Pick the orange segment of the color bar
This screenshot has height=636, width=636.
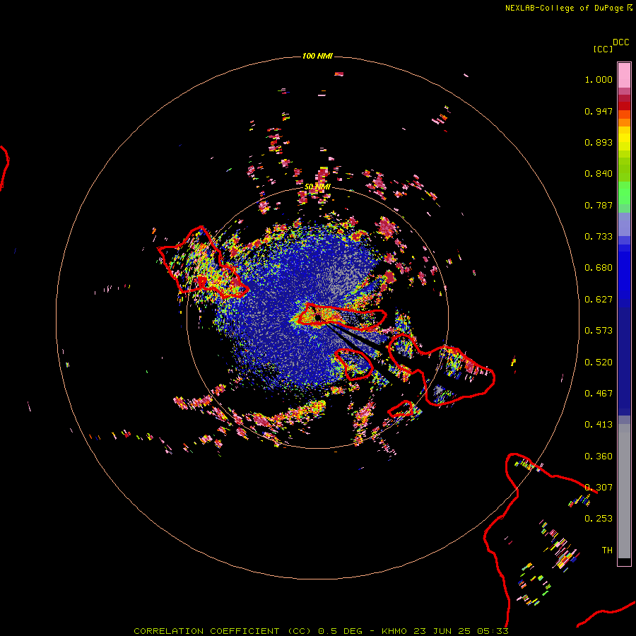(624, 122)
